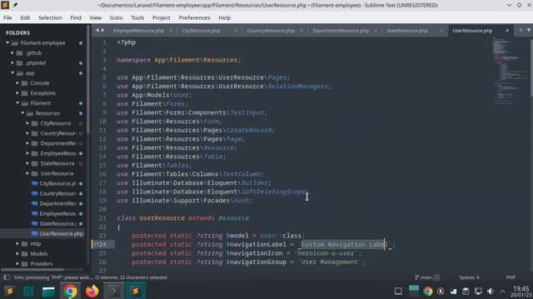Close the CountryResource.php tab
533x299 pixels.
click(301, 31)
